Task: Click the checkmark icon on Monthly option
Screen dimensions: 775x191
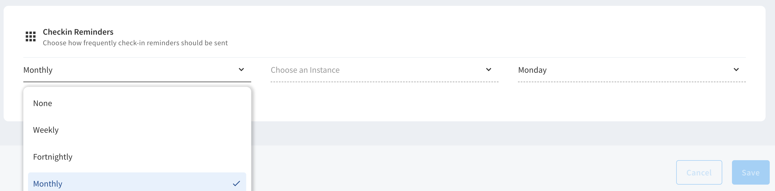Action: (x=236, y=184)
